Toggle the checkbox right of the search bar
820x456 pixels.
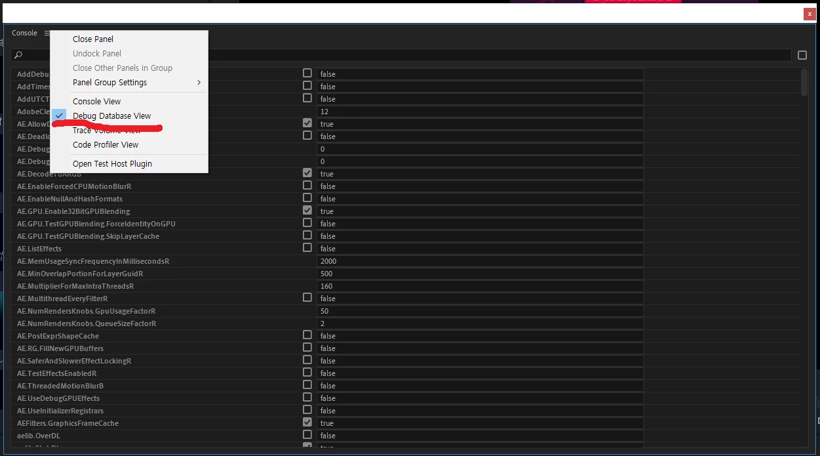pos(802,55)
